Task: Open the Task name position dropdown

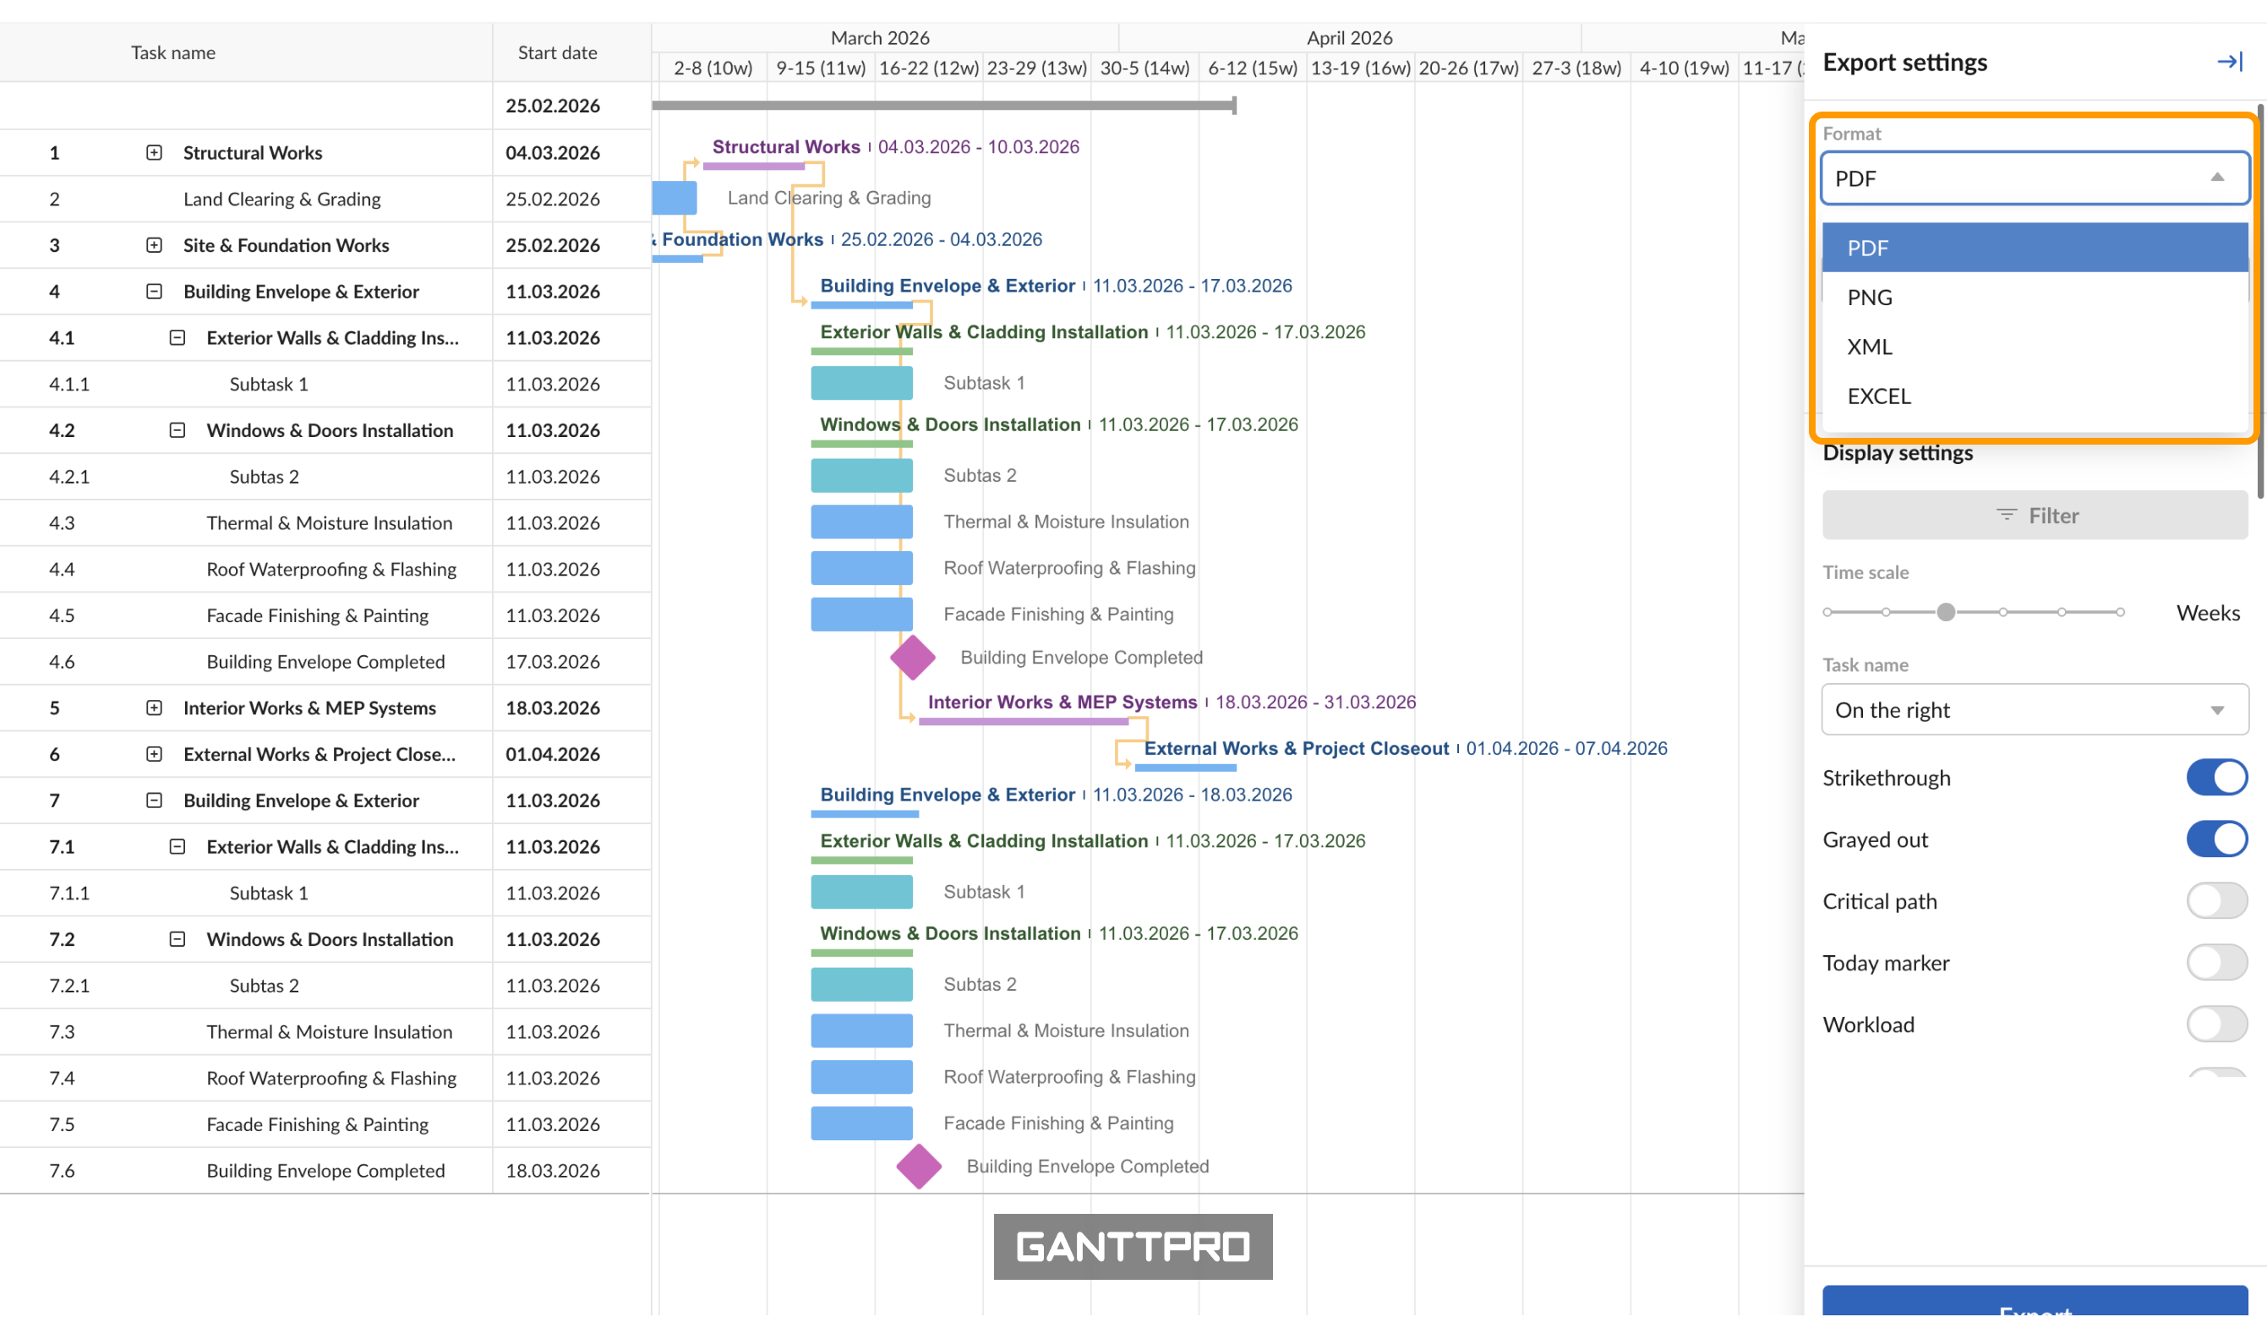Action: tap(2034, 710)
